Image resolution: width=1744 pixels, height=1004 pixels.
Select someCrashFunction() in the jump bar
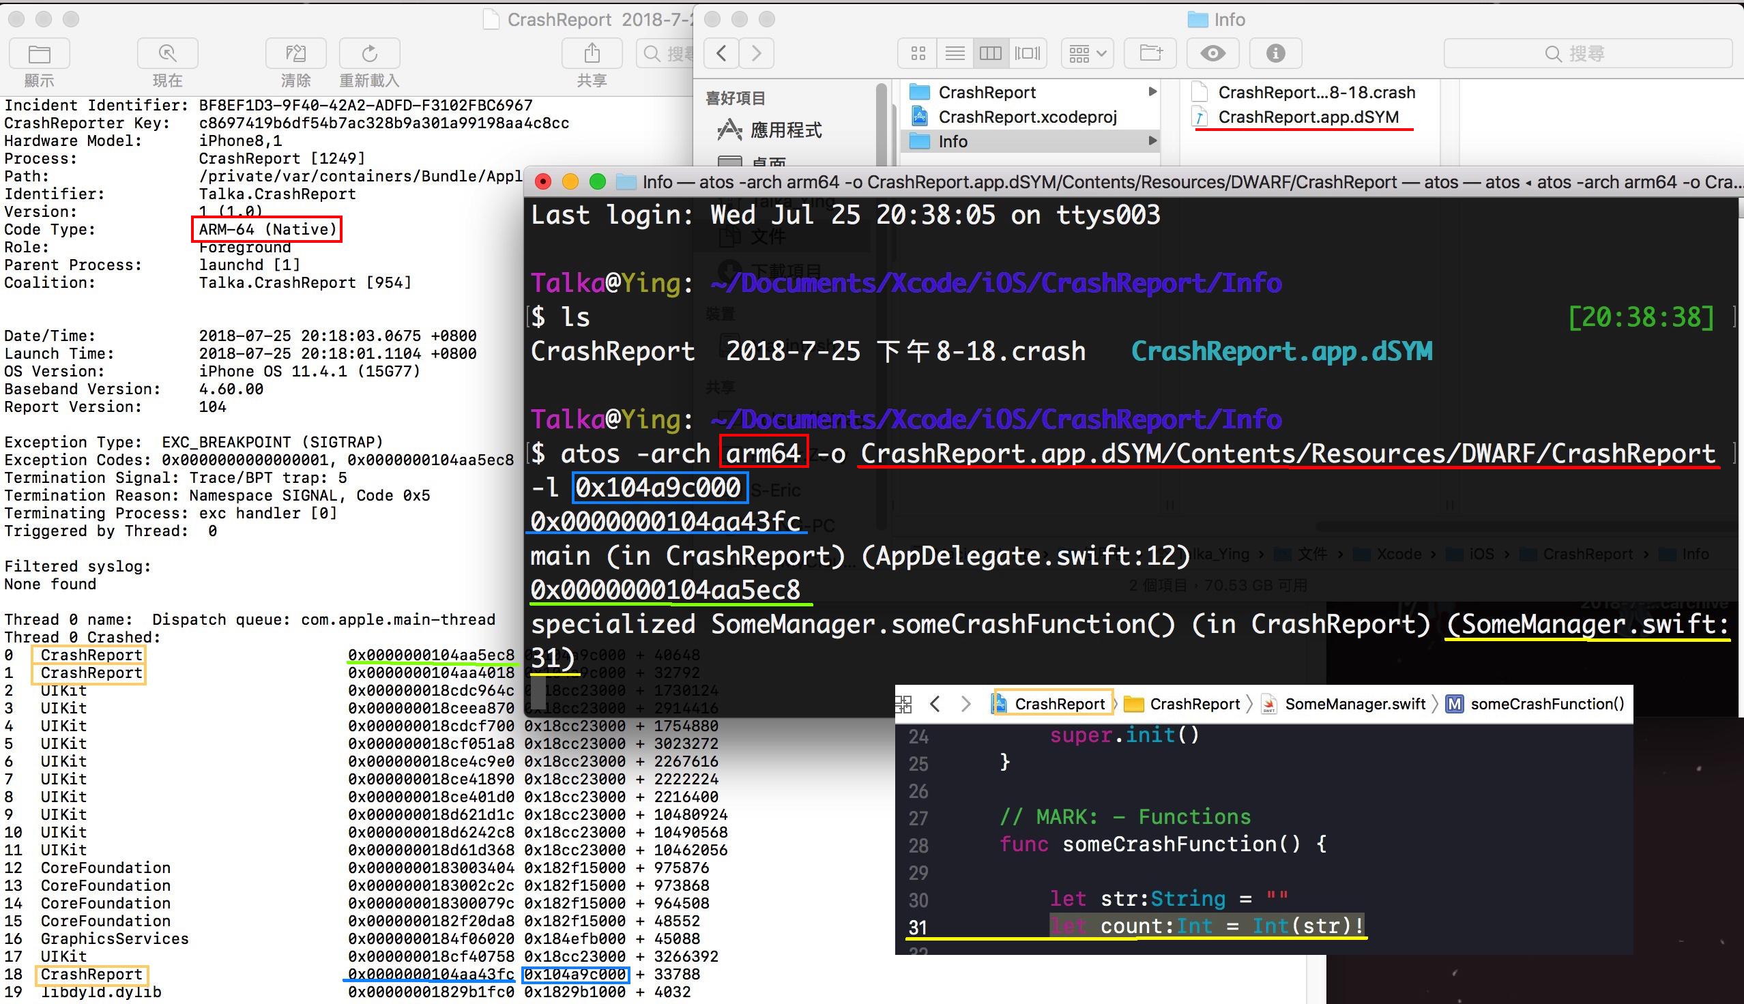[1546, 704]
